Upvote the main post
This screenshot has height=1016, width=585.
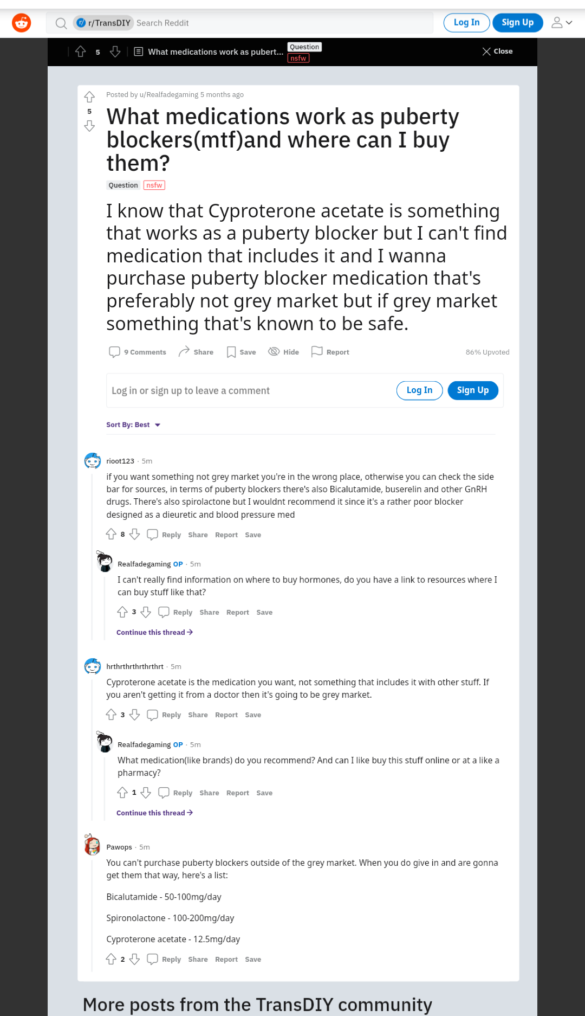tap(89, 97)
